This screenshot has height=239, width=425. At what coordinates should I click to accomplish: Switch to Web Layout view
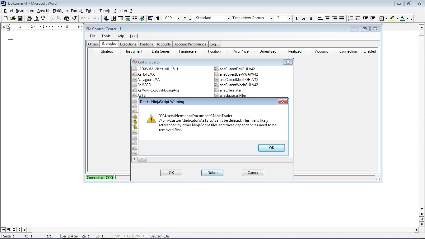click(9, 230)
